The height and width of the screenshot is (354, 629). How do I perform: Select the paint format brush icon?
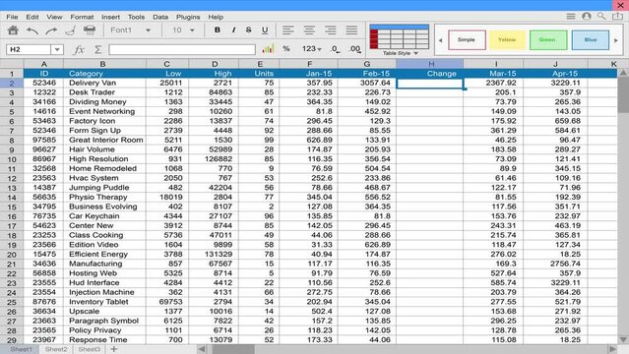pyautogui.click(x=71, y=30)
